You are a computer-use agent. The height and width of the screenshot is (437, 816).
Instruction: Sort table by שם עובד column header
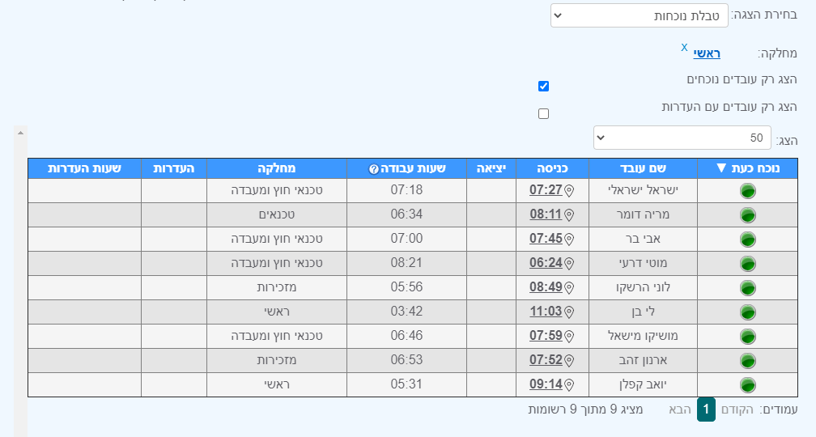point(644,168)
